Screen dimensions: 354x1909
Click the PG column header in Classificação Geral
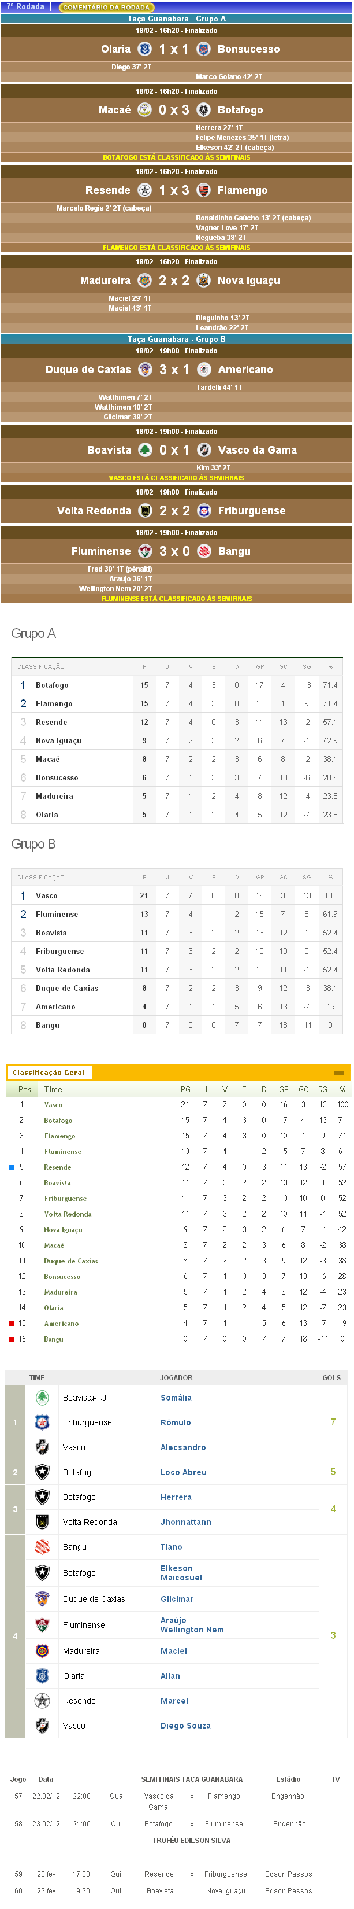point(185,1089)
